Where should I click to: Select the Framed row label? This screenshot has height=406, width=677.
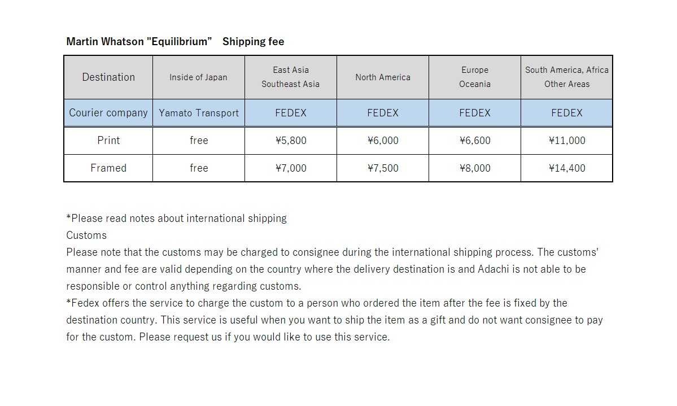point(108,168)
